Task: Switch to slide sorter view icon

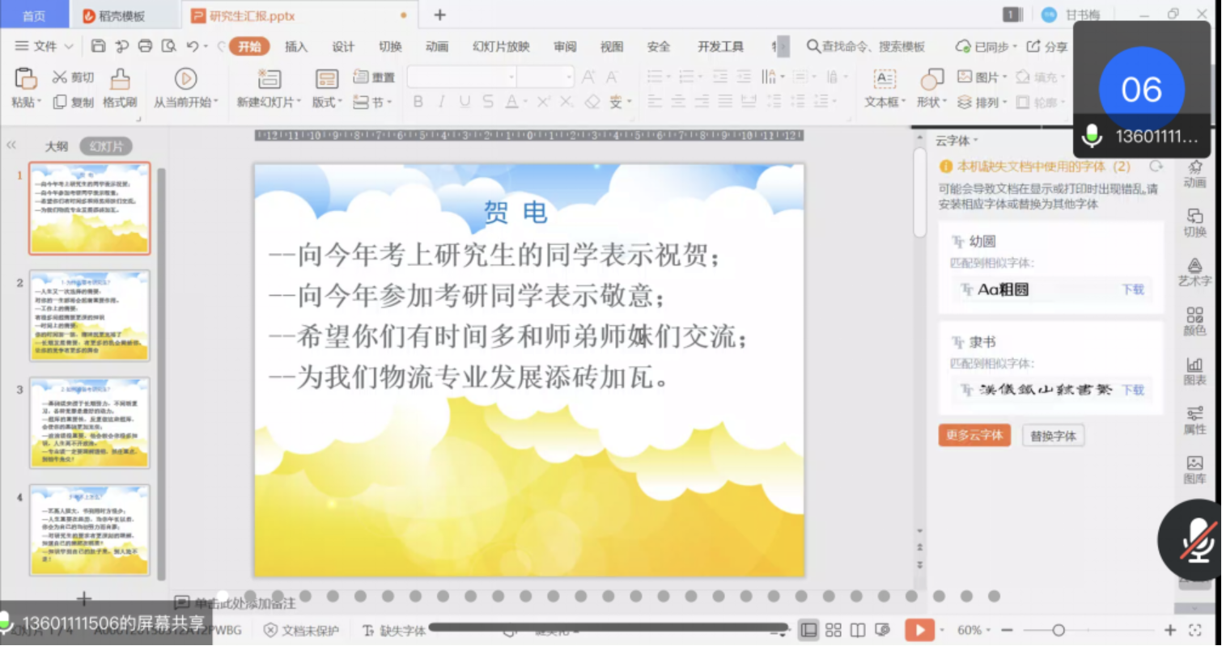Action: tap(834, 630)
